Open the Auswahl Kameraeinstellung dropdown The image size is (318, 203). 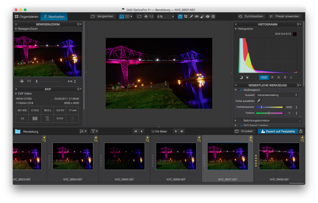pyautogui.click(x=277, y=95)
